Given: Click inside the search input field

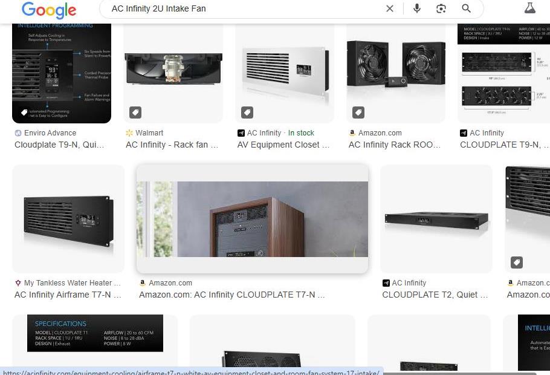Looking at the screenshot, I should pos(242,8).
